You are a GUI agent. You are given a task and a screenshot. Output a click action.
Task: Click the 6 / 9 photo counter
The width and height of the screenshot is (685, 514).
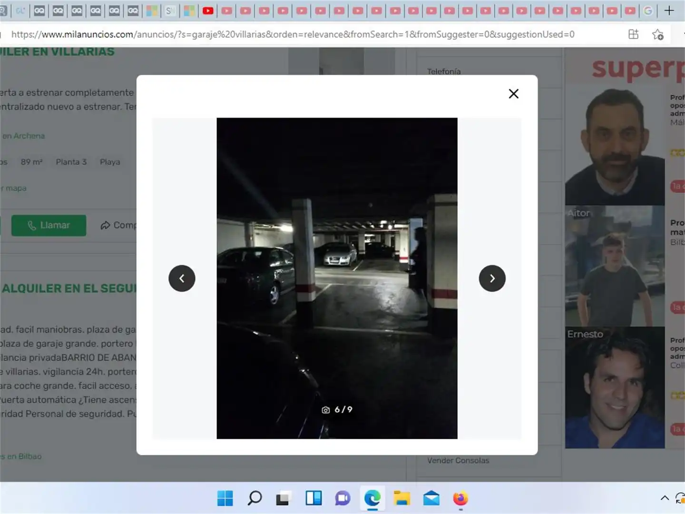point(343,410)
